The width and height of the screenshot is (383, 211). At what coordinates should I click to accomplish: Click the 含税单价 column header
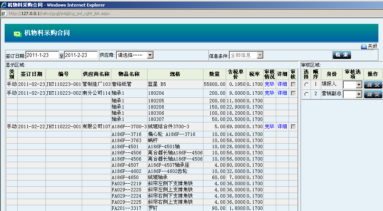[x=236, y=74]
